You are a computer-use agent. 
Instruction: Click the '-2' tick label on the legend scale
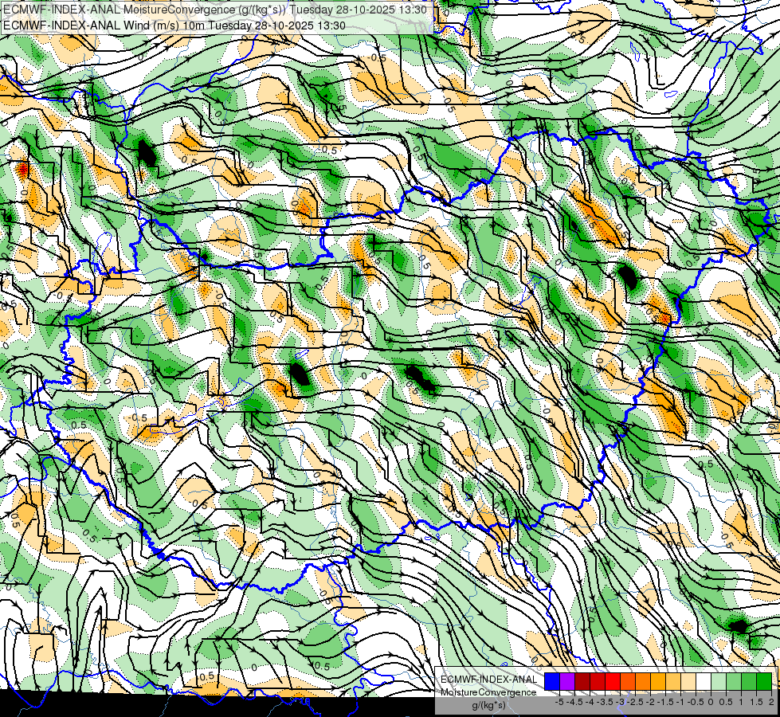coord(650,702)
